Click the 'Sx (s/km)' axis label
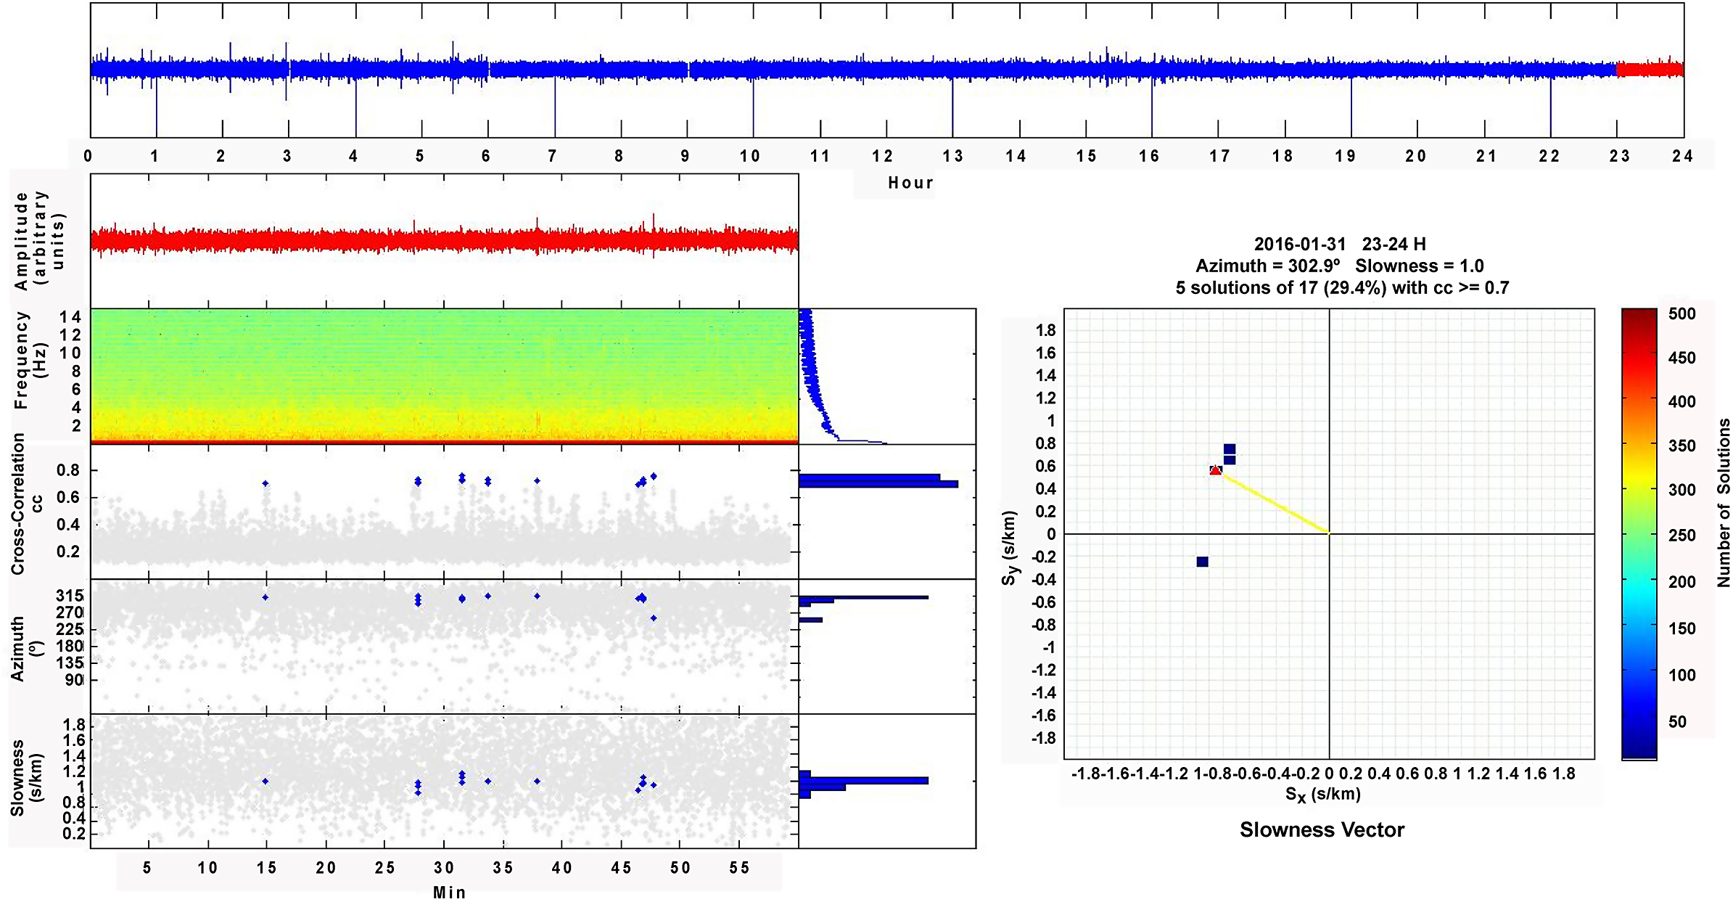 pos(1323,795)
